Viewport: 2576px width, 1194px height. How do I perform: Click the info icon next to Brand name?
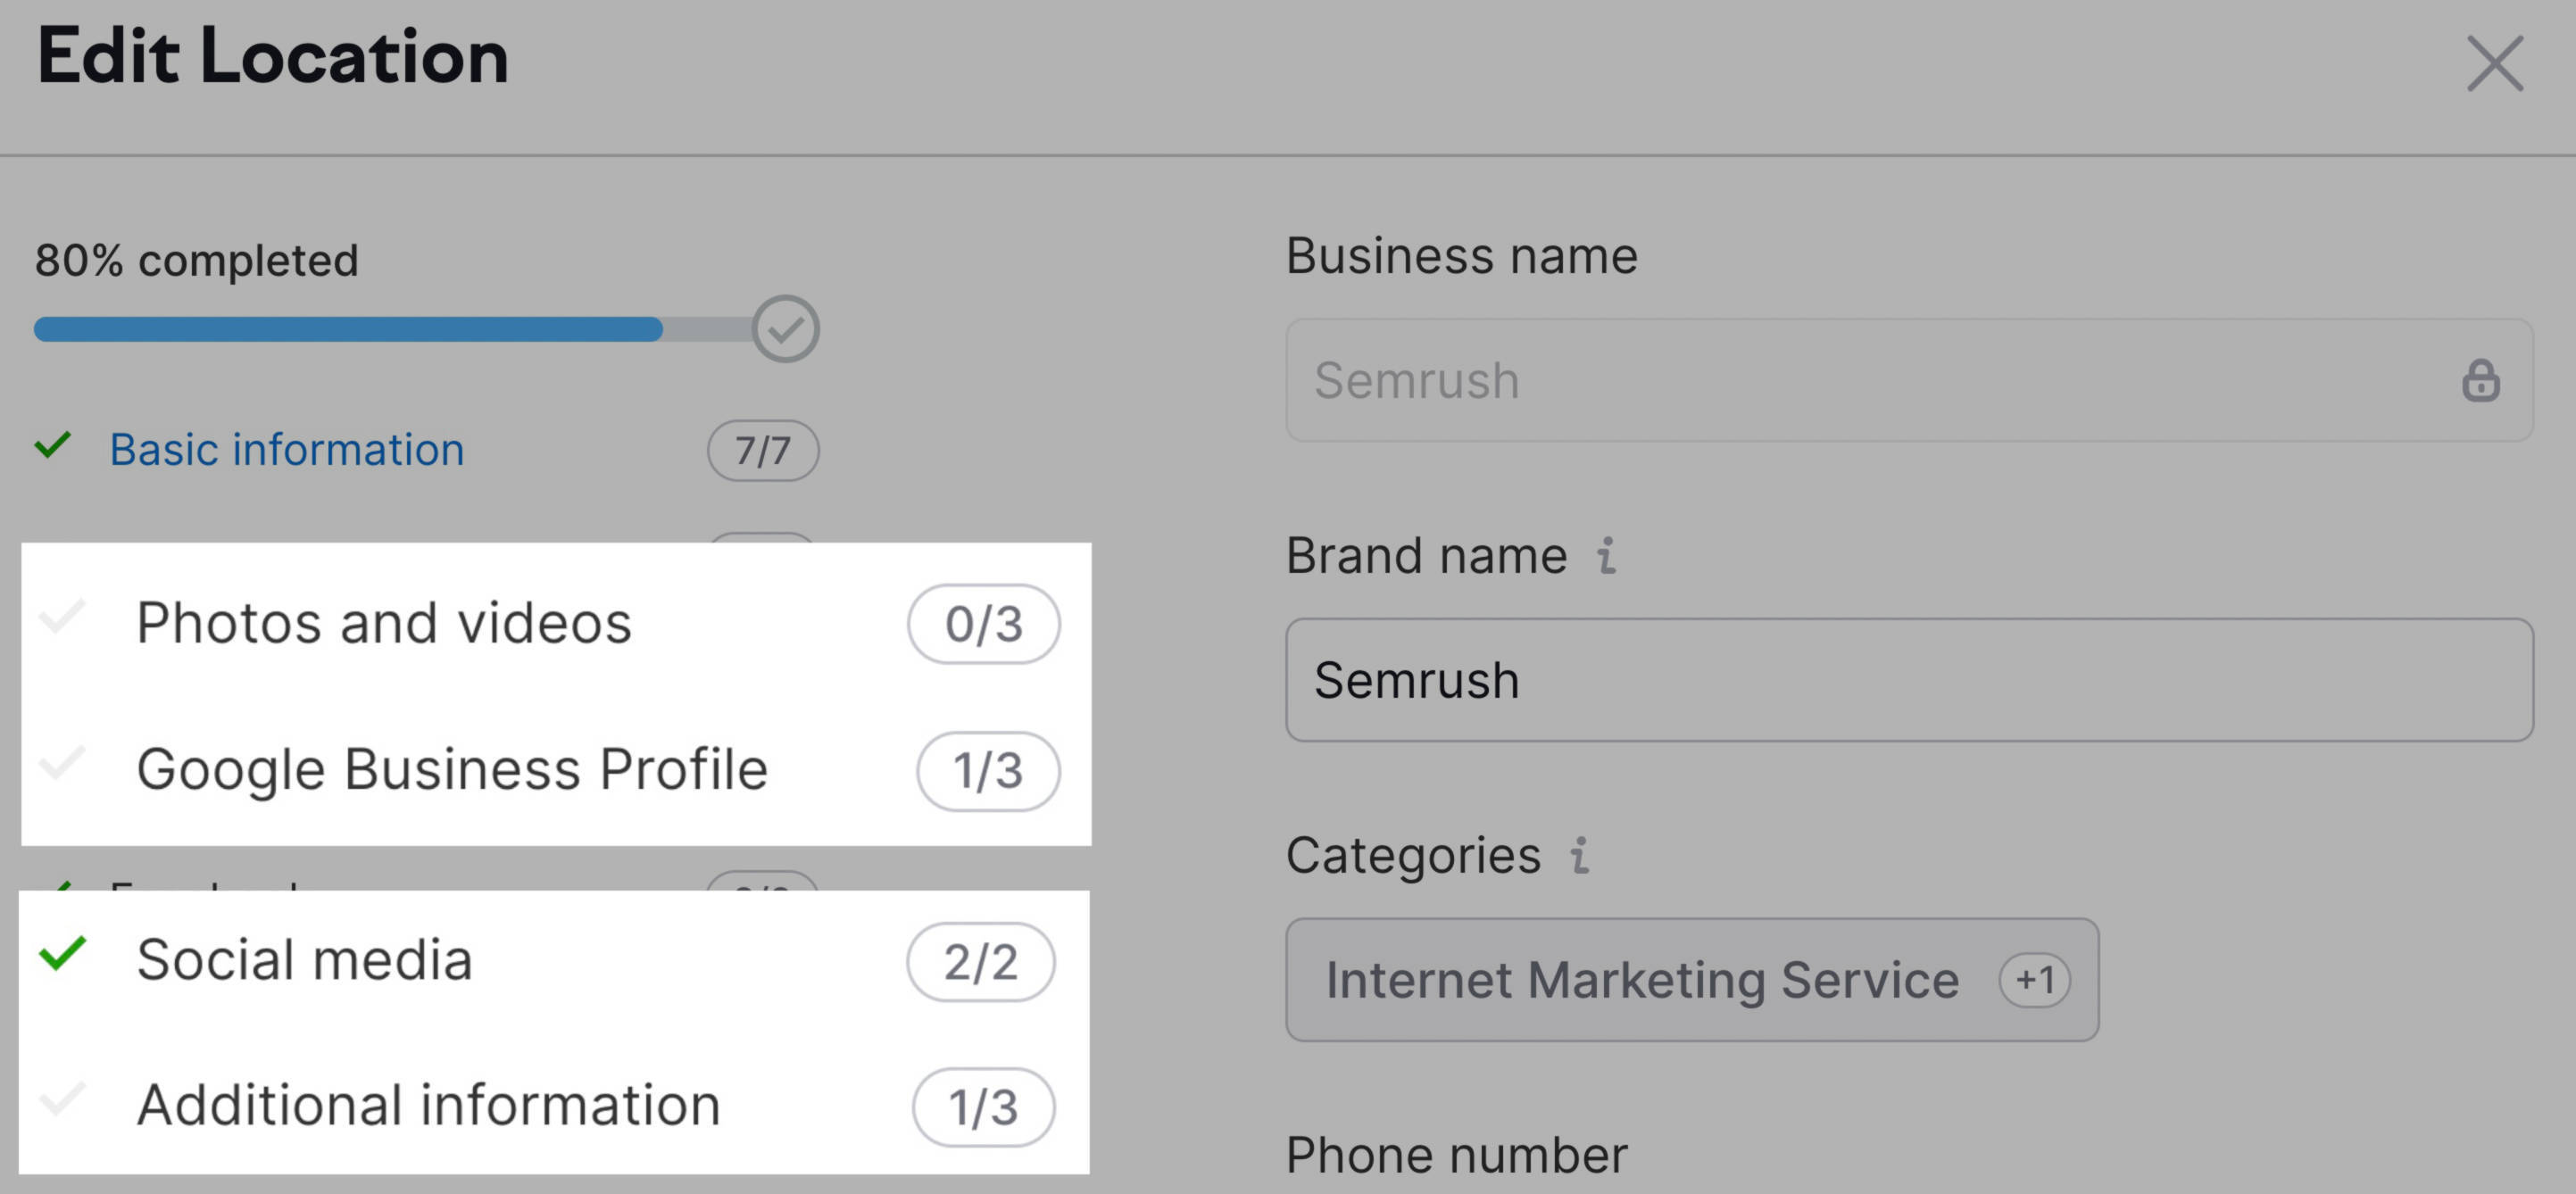click(1606, 556)
